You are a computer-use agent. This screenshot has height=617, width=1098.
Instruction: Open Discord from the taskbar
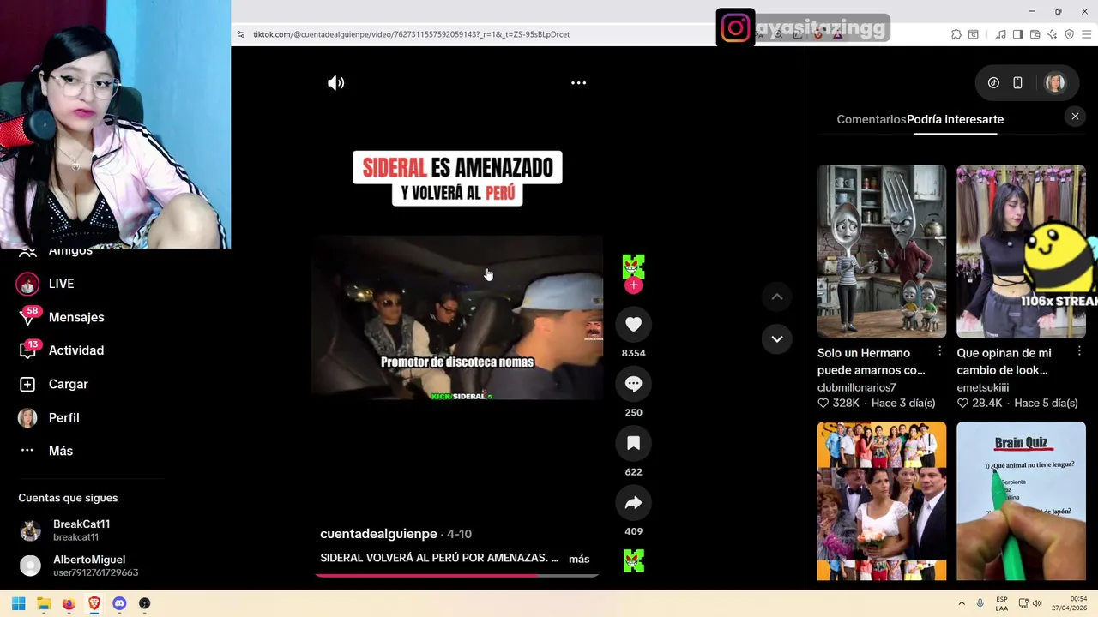[119, 603]
